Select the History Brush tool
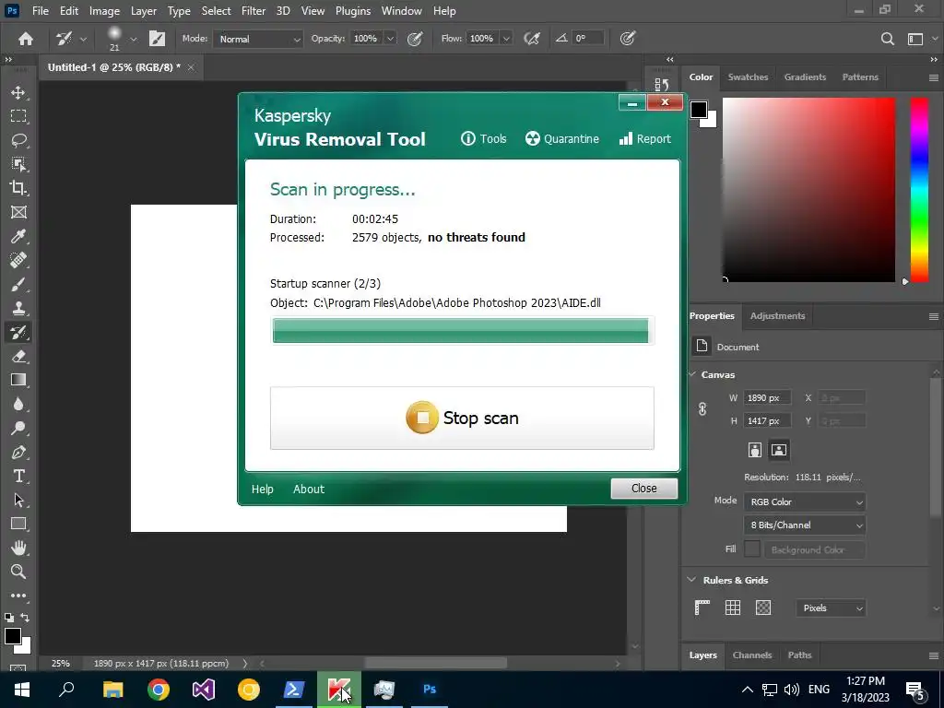The image size is (944, 708). [18, 332]
